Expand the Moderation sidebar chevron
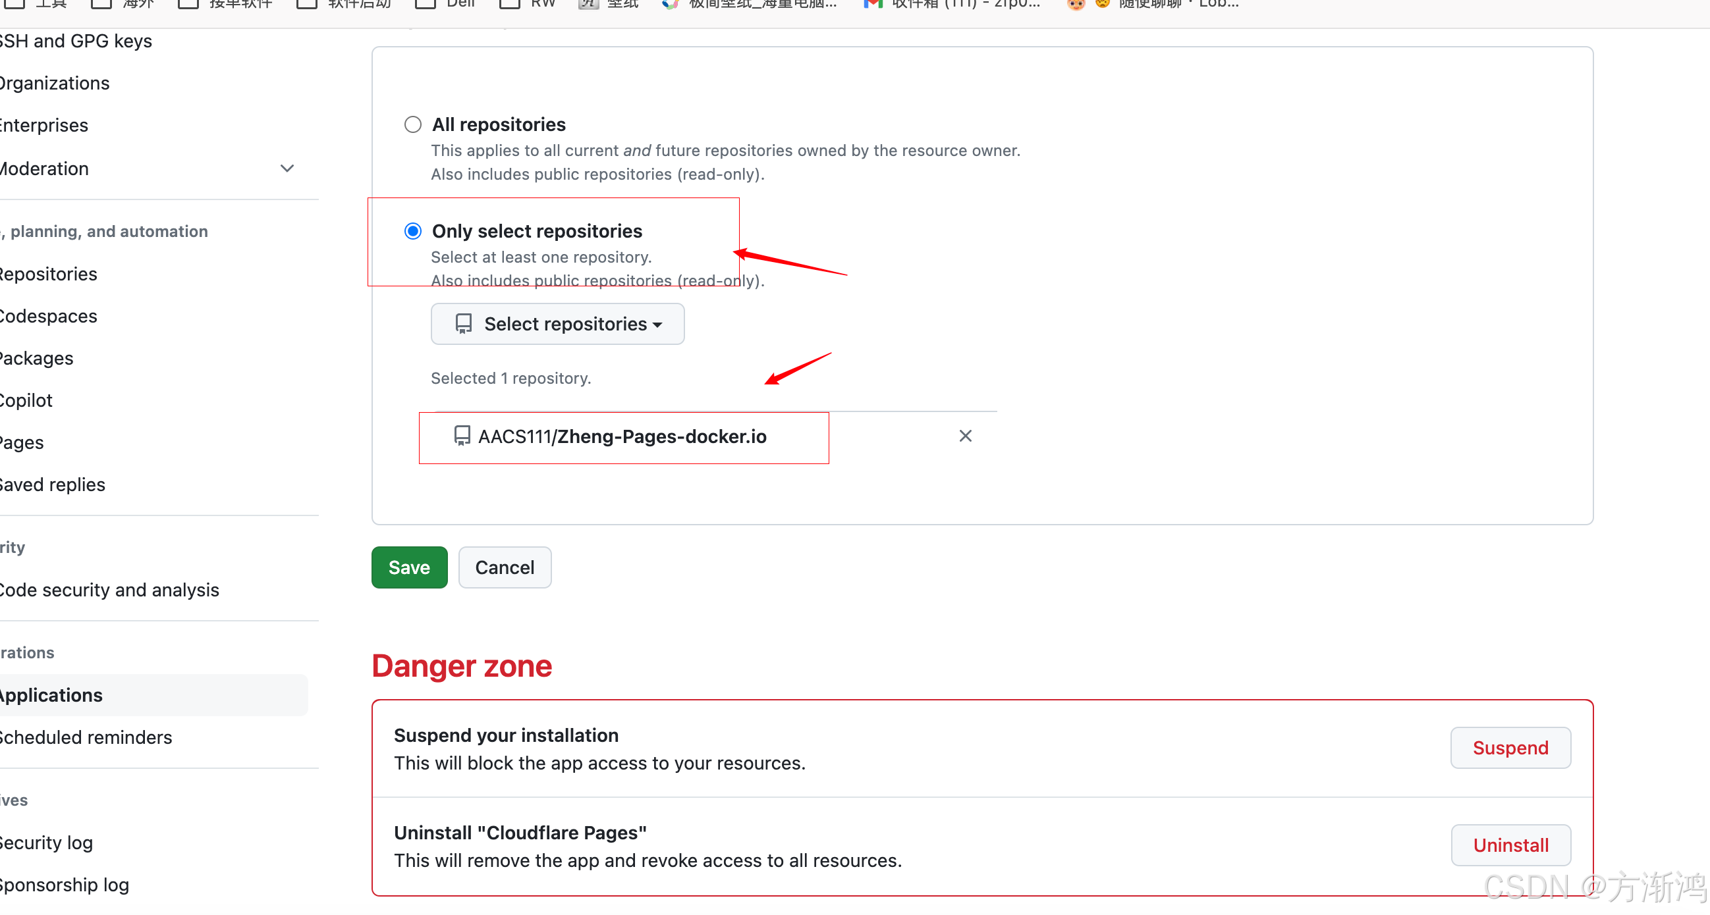Screen dimensions: 1710x915 (287, 169)
